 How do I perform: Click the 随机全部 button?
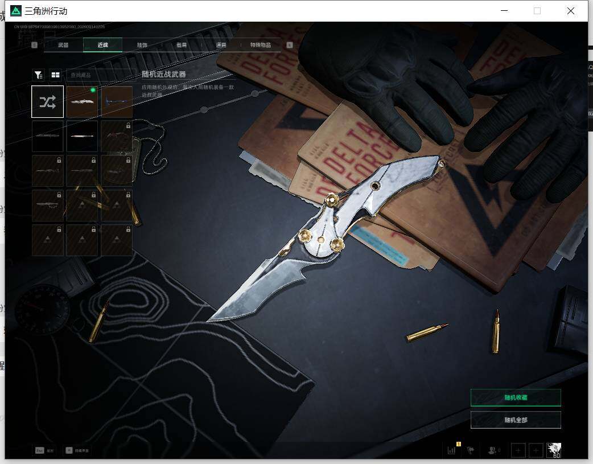[516, 420]
